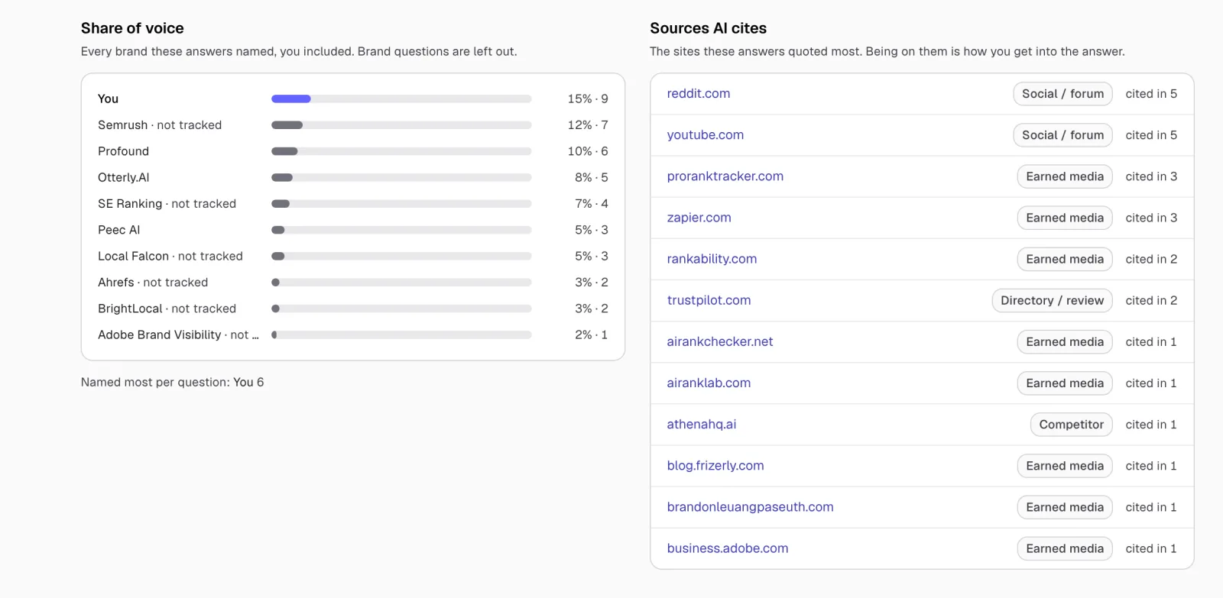Select the "Peec AI" brand label

tap(118, 230)
